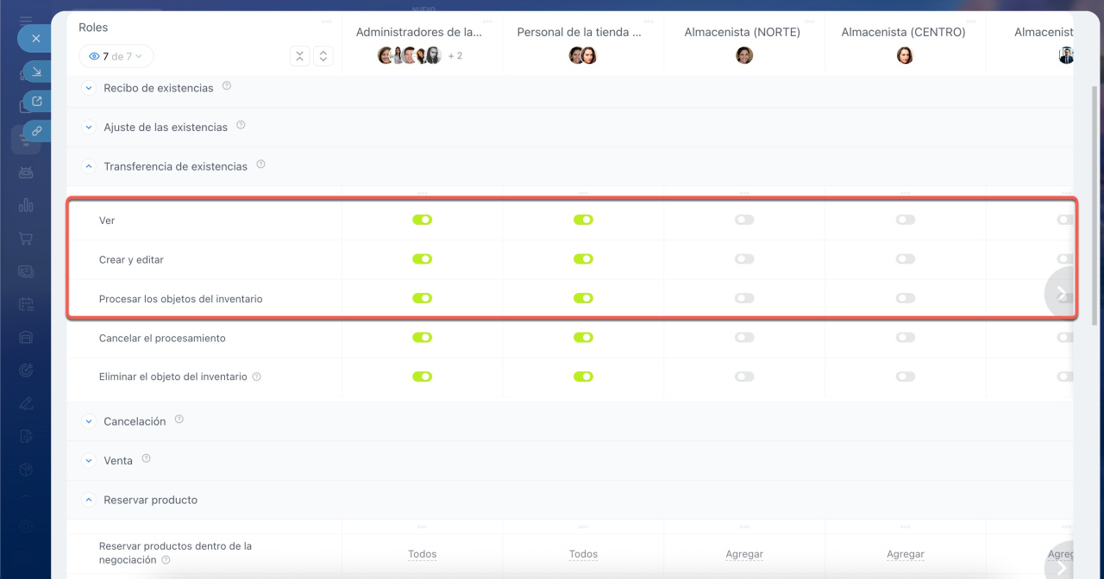Screen dimensions: 1104x579
Task: Disable Ver toggle for Administradores role
Action: [x=422, y=220]
